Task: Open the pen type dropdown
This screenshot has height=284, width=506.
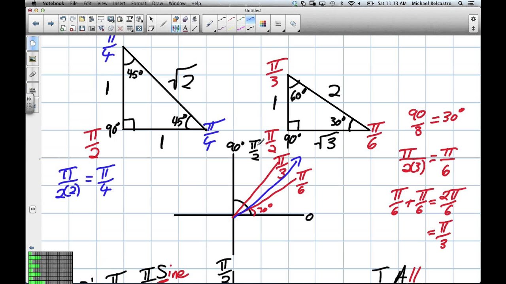Action: [210, 24]
